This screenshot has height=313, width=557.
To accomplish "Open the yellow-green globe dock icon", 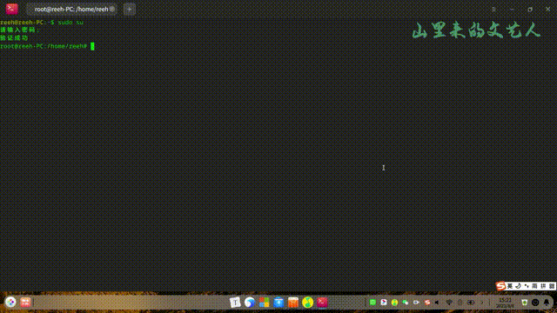I will pos(307,303).
